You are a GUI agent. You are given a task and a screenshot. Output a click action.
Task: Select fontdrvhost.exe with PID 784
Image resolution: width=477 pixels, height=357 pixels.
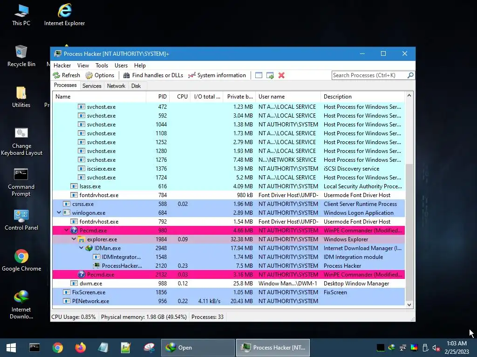coord(229,195)
